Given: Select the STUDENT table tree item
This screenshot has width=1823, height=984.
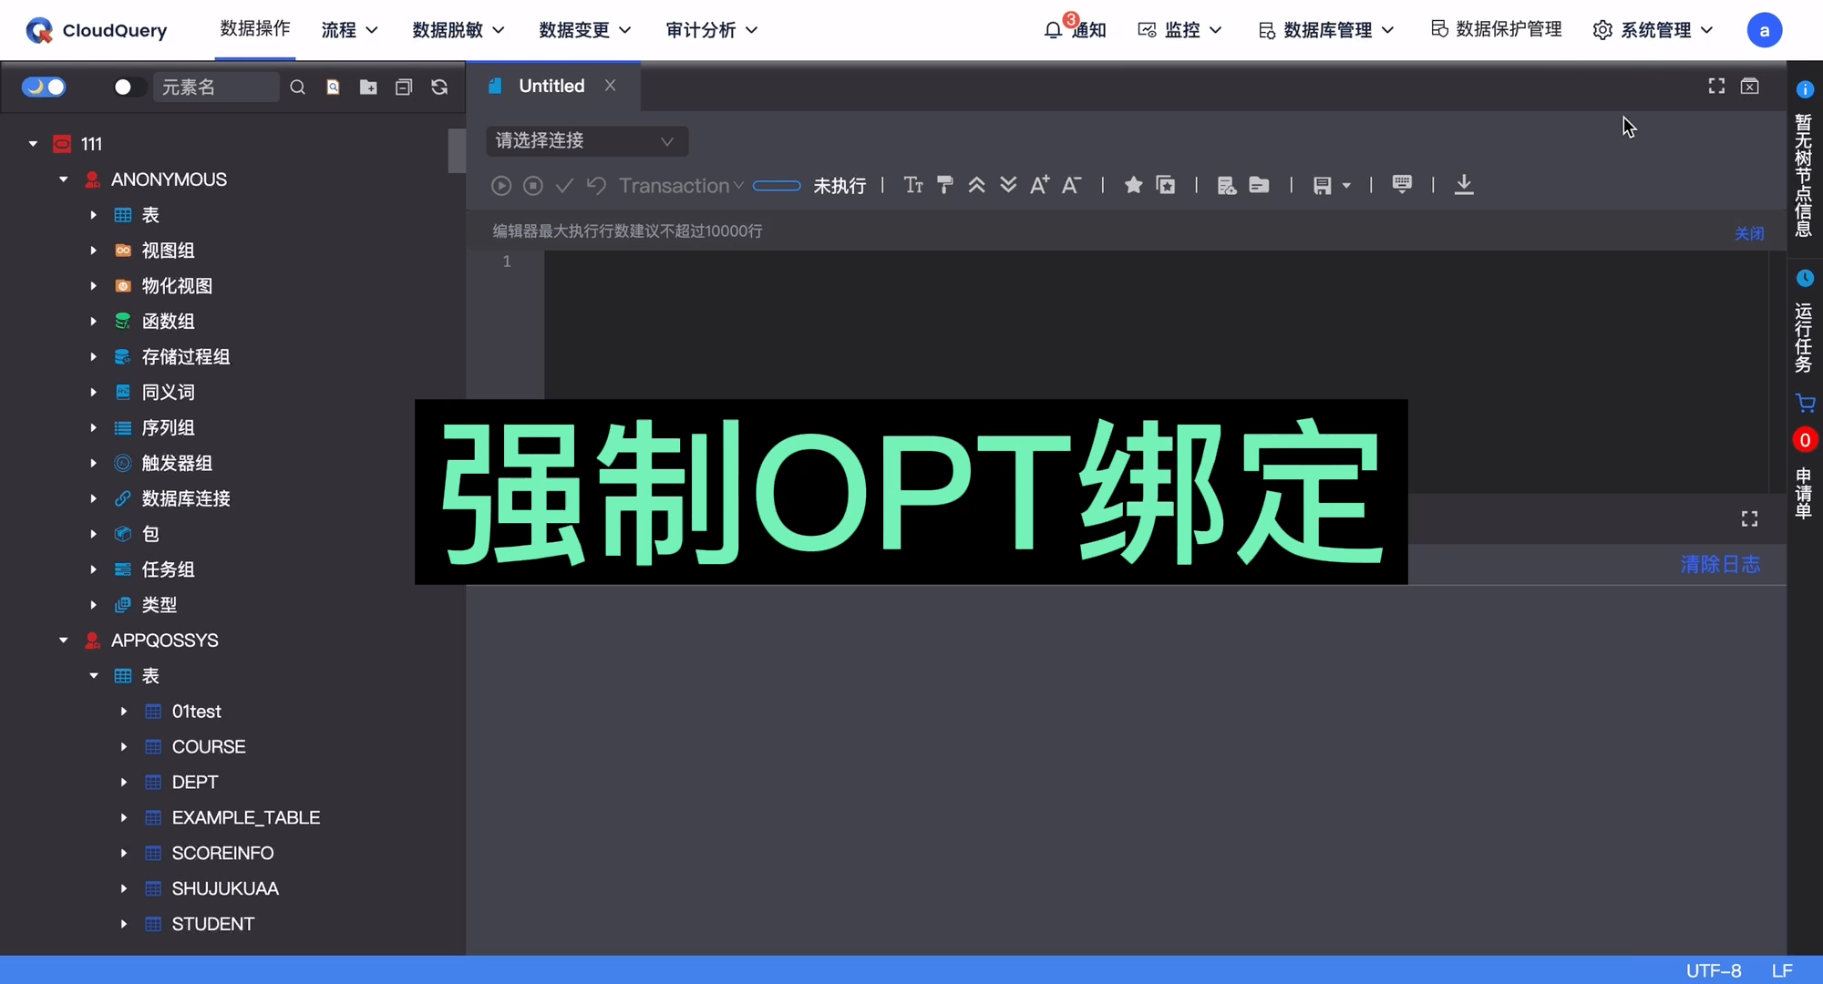Looking at the screenshot, I should pos(212,923).
